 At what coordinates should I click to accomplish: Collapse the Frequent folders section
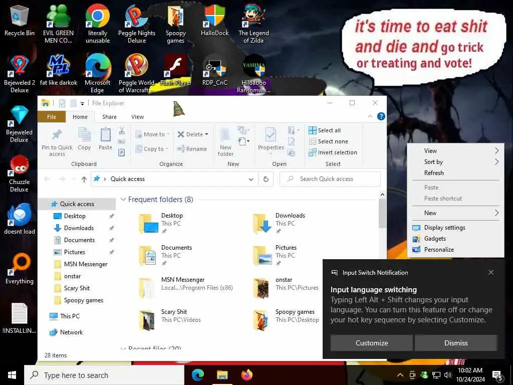(x=123, y=200)
